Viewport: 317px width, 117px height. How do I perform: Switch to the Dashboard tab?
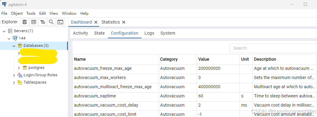click(x=81, y=22)
